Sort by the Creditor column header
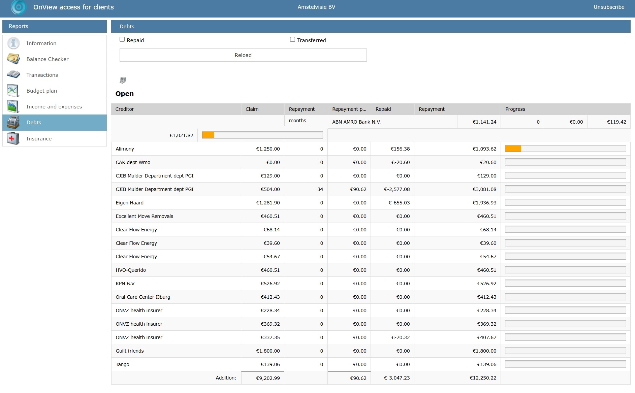The width and height of the screenshot is (635, 393). click(x=125, y=109)
